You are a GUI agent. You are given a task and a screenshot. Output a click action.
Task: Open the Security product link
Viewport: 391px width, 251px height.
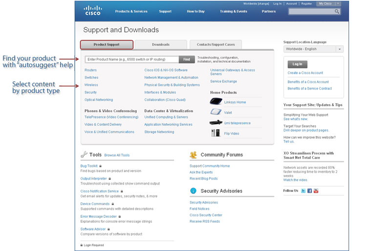[x=90, y=92]
